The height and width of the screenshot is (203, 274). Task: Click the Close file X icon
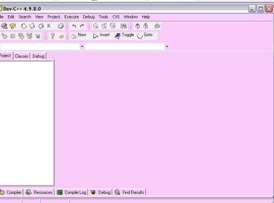pyautogui.click(x=49, y=26)
